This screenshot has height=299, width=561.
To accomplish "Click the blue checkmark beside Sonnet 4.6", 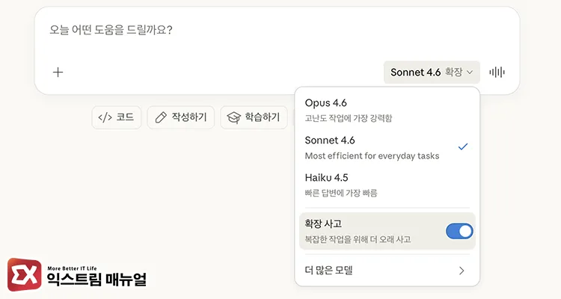I will point(463,147).
